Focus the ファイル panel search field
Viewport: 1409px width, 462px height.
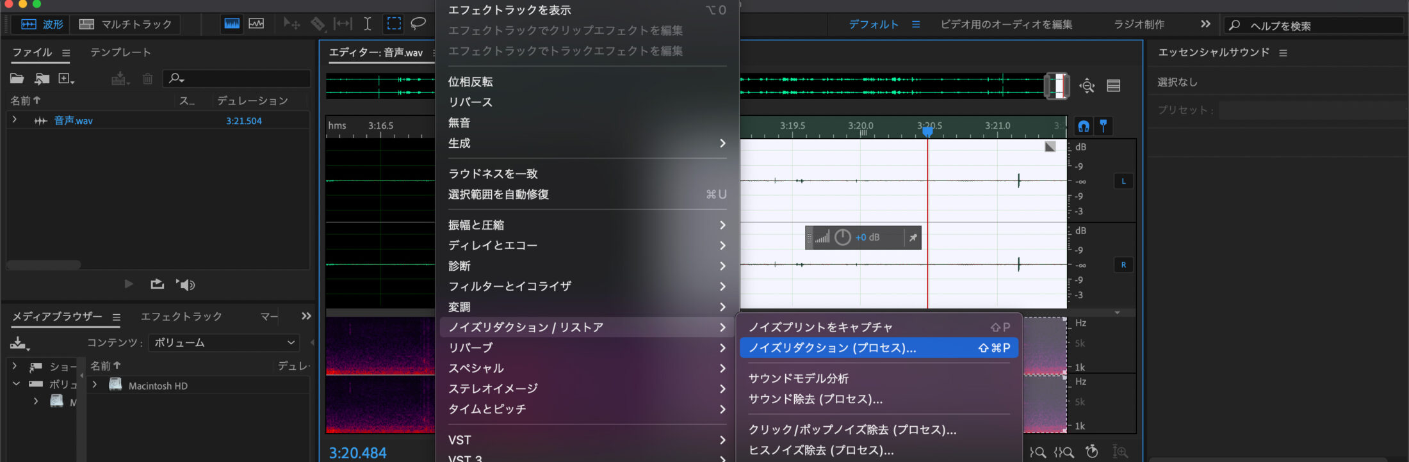[x=236, y=78]
